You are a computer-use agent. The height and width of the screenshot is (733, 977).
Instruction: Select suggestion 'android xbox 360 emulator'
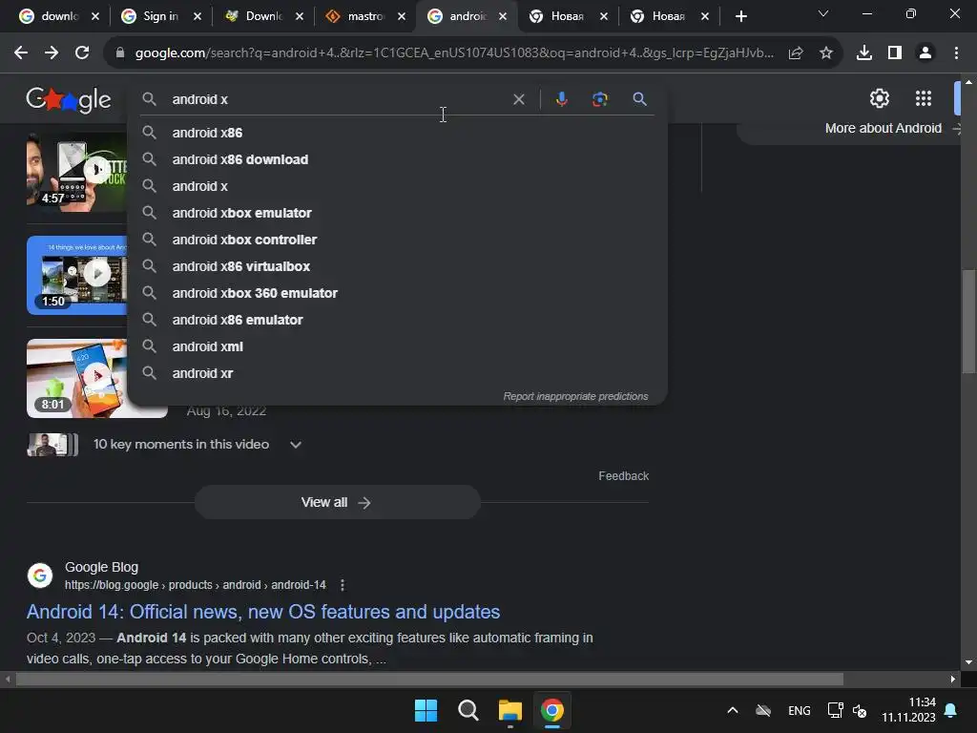pos(398,293)
